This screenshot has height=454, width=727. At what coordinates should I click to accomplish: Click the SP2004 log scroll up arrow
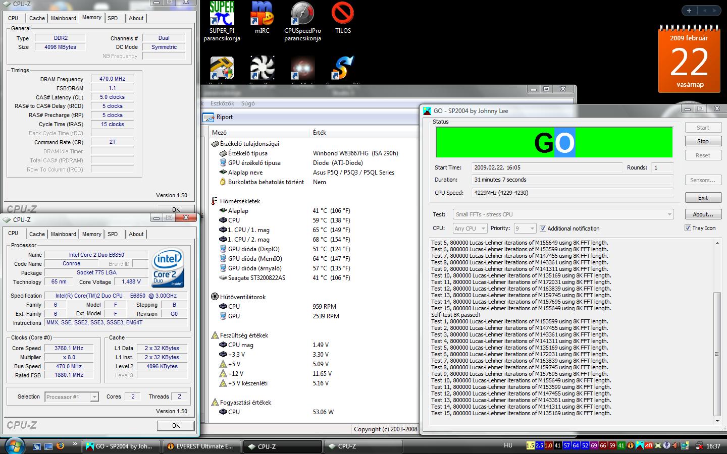tap(717, 244)
